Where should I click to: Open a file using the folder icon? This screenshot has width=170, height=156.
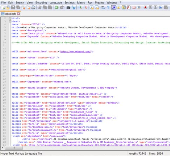8,8
